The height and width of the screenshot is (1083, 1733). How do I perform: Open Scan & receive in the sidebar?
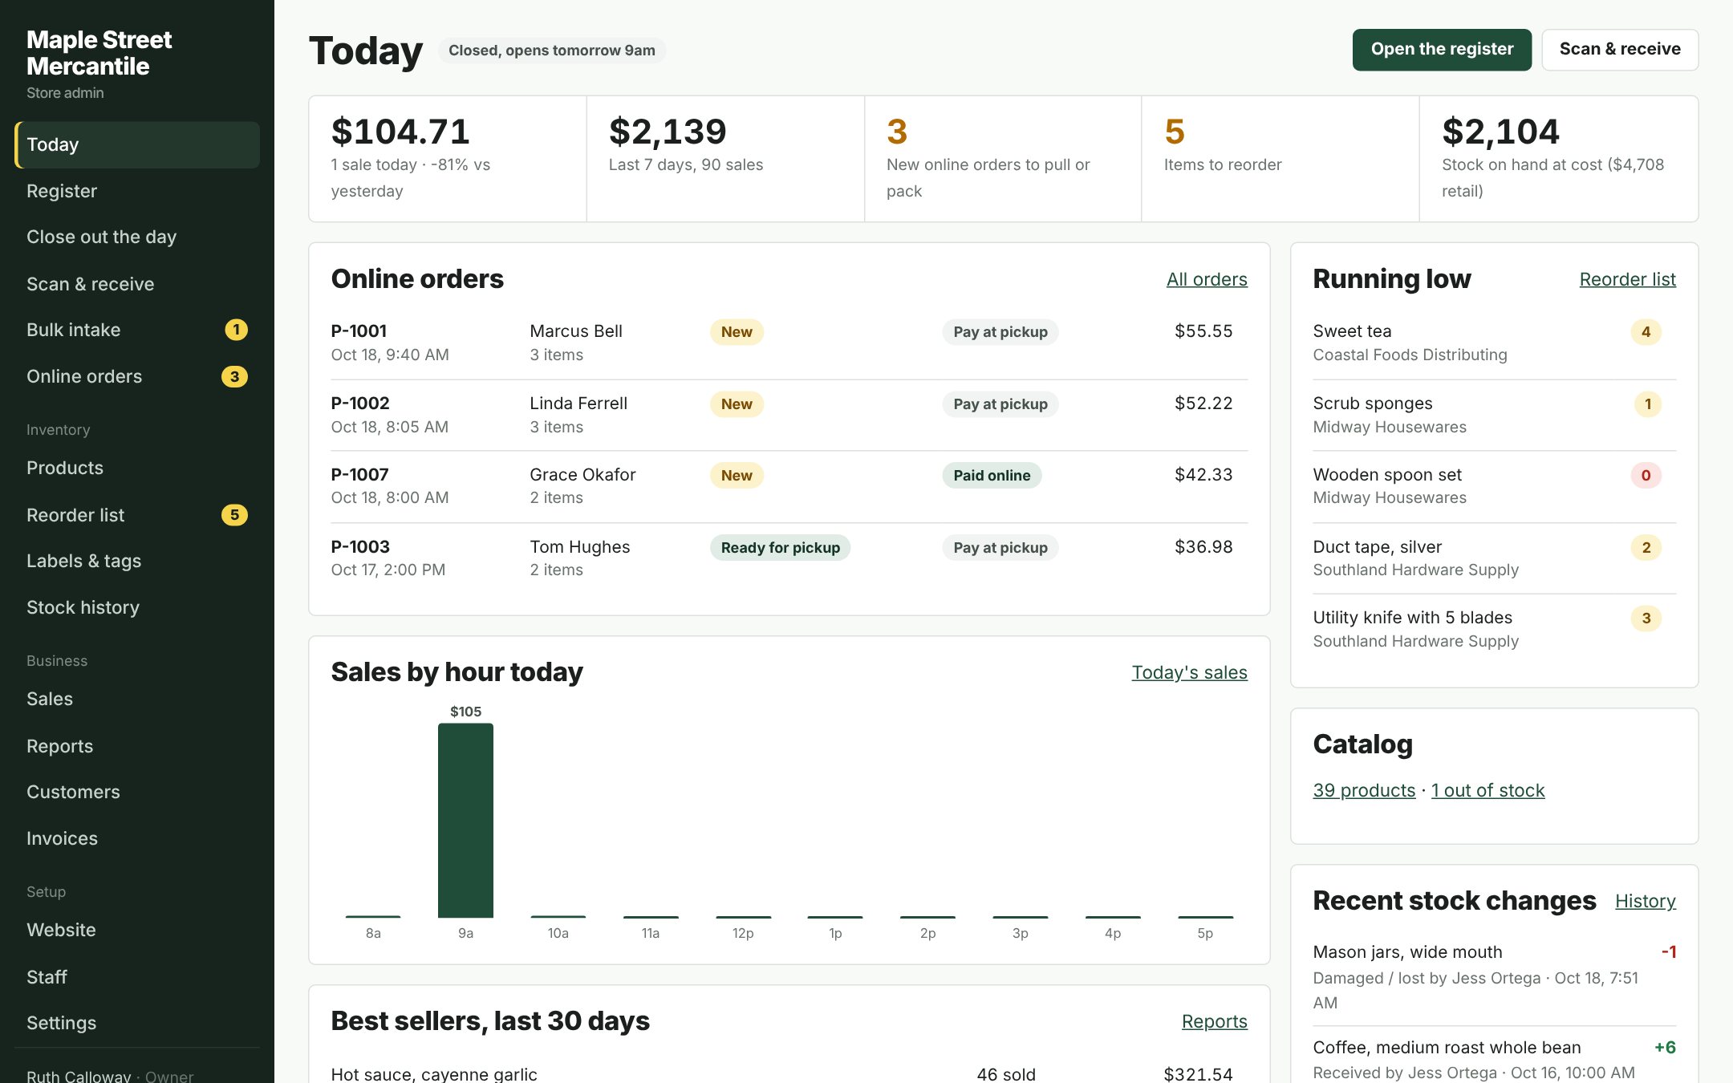tap(137, 284)
